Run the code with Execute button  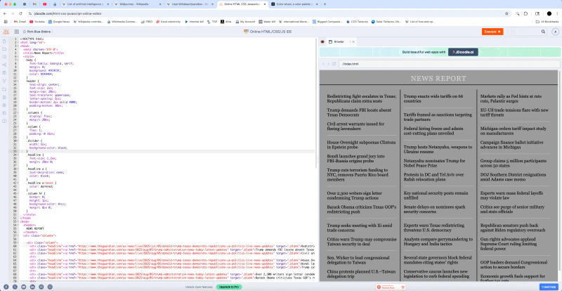(x=492, y=32)
